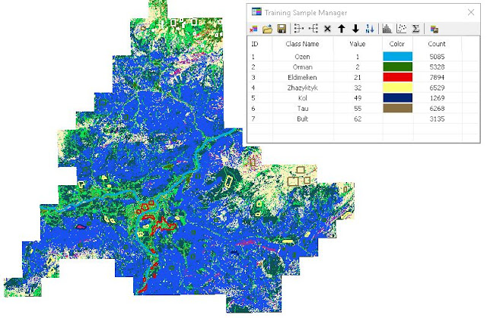Open the dark blue Kol color swatch

coord(397,98)
